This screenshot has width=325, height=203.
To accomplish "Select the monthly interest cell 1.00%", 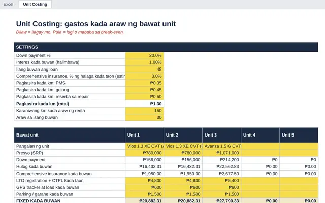I will (144, 62).
